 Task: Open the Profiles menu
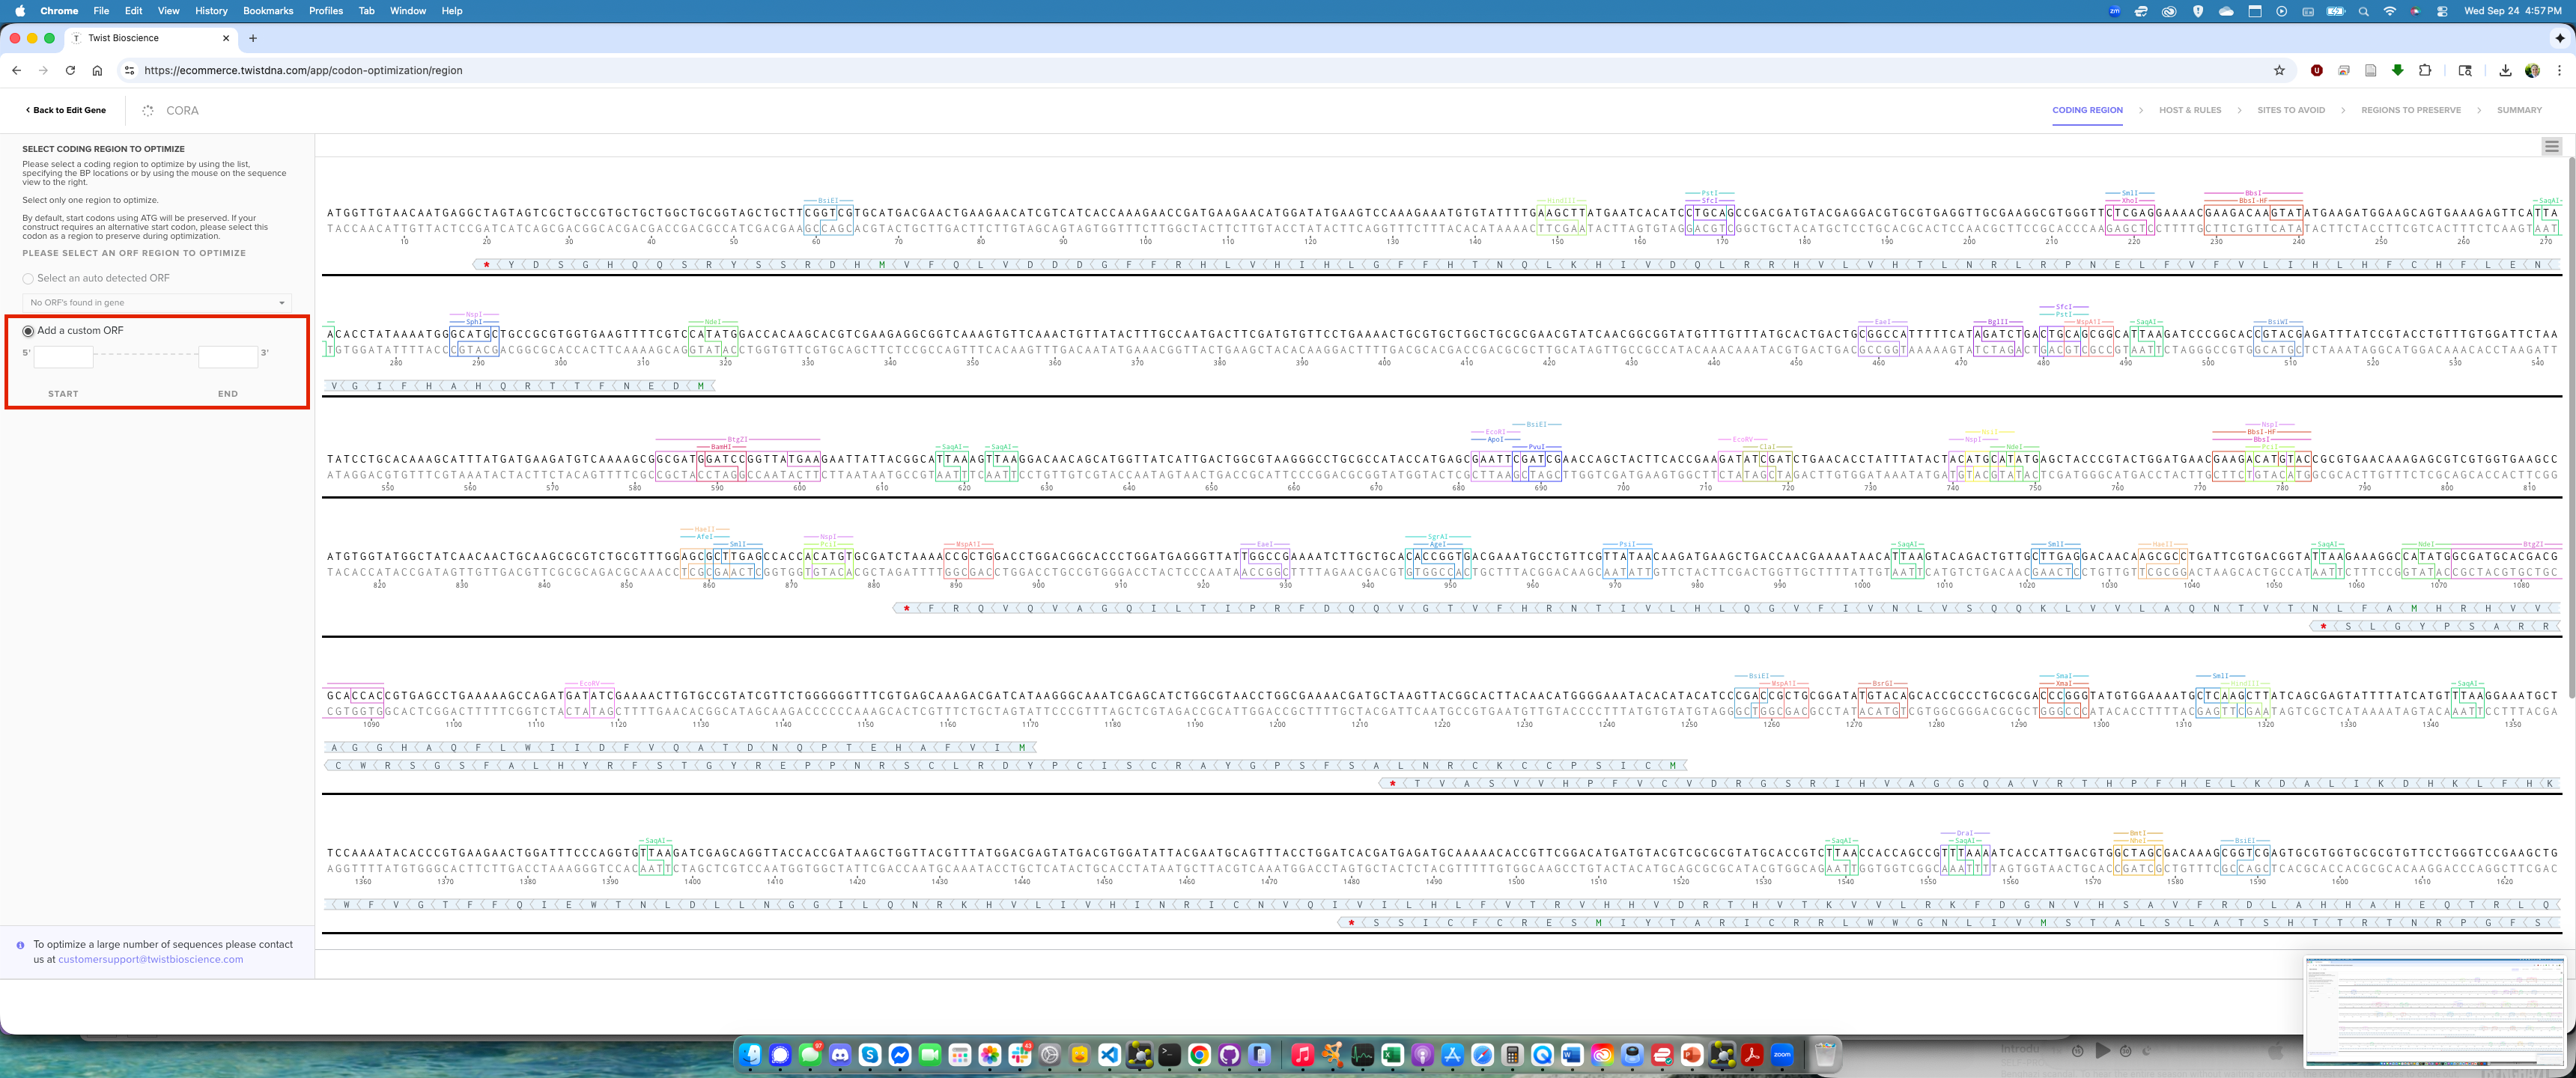pyautogui.click(x=326, y=11)
